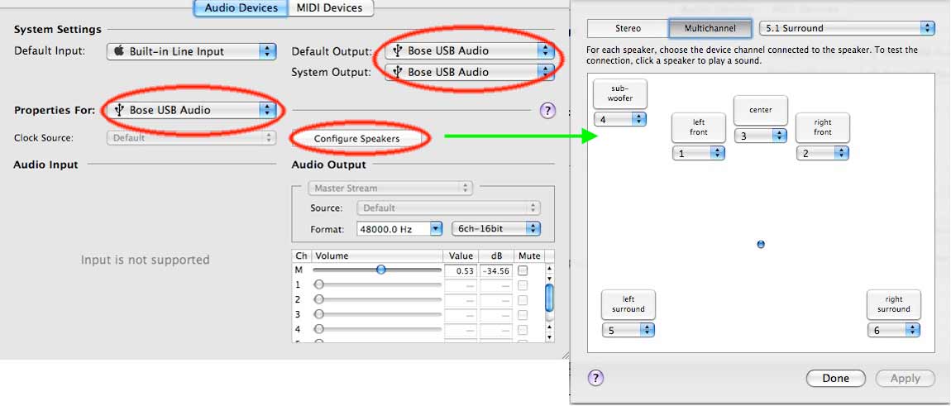Click the master Value field 0.53

pos(461,270)
